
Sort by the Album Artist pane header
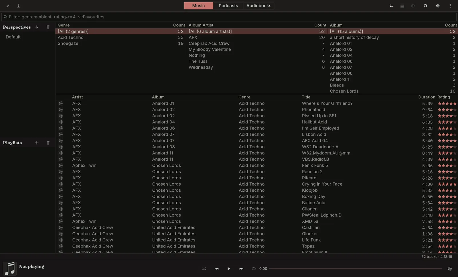click(x=201, y=25)
